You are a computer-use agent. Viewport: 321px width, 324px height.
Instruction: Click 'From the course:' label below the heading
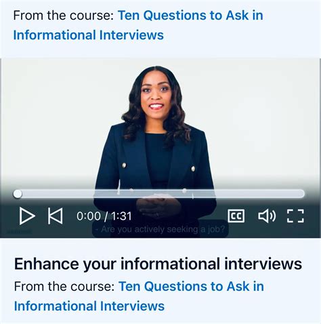coord(64,287)
